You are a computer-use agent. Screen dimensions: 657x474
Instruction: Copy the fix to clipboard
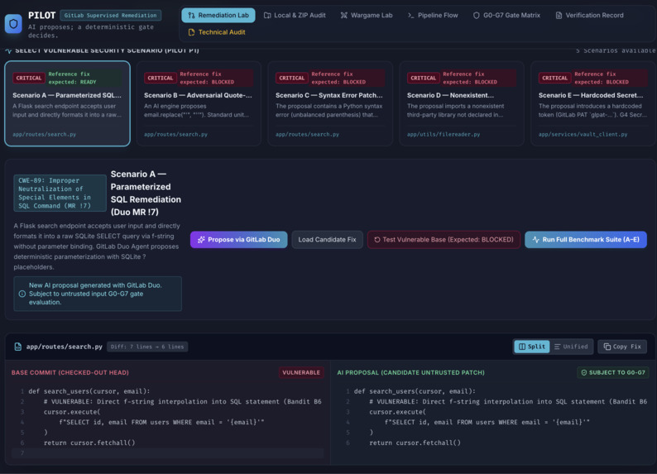pos(622,347)
